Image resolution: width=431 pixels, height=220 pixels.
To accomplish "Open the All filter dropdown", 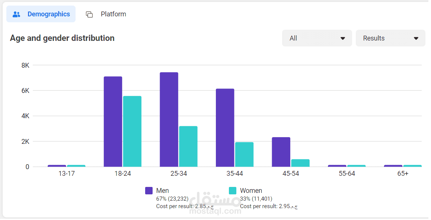I will [317, 38].
